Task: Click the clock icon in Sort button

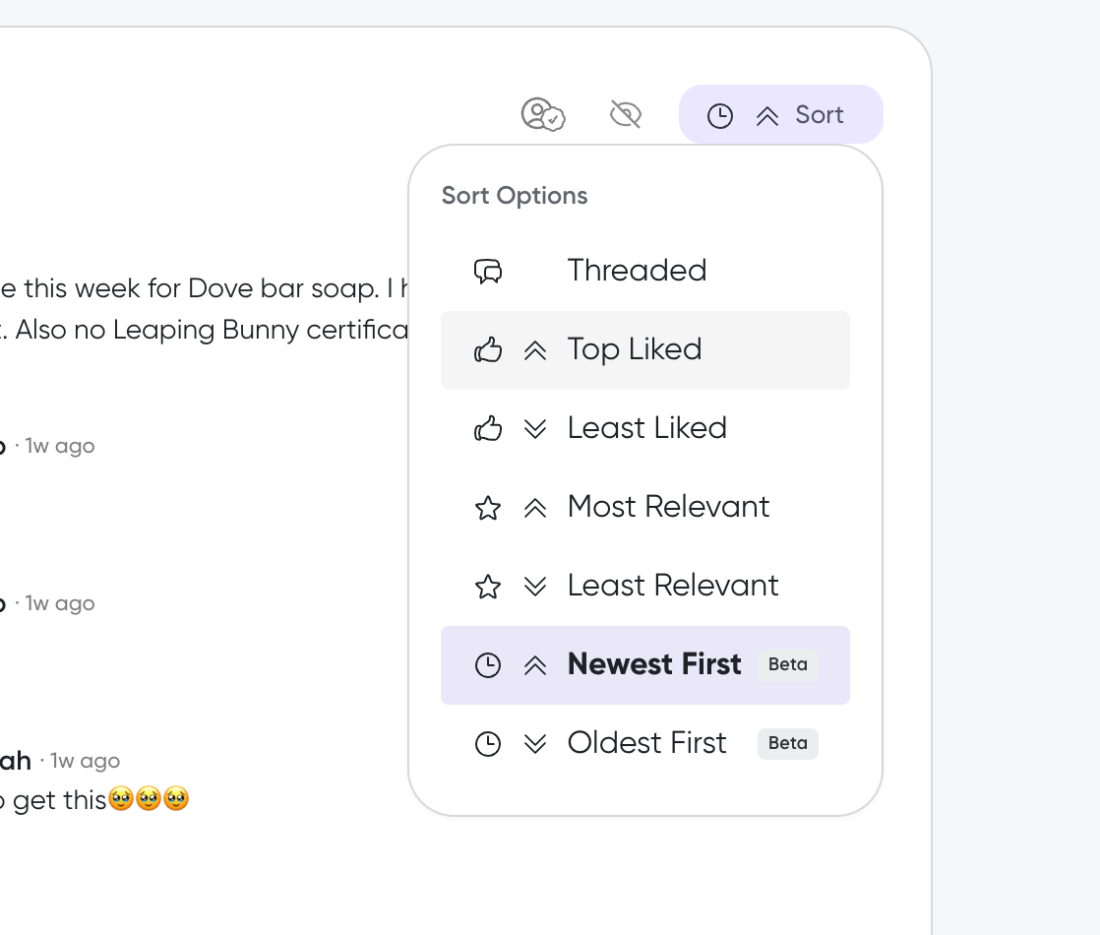Action: [720, 116]
